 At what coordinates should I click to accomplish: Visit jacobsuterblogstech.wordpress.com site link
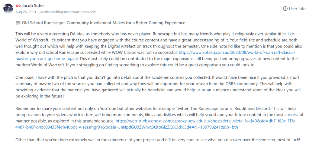click(x=68, y=12)
